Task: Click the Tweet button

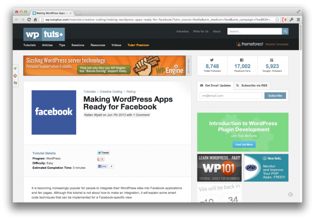Action: point(103,152)
